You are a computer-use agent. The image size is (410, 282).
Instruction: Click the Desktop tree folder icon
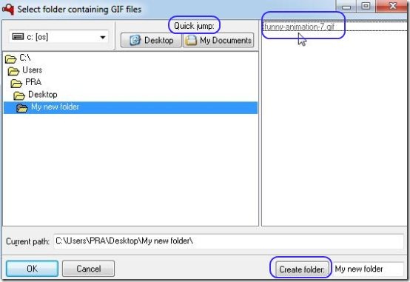[x=19, y=95]
